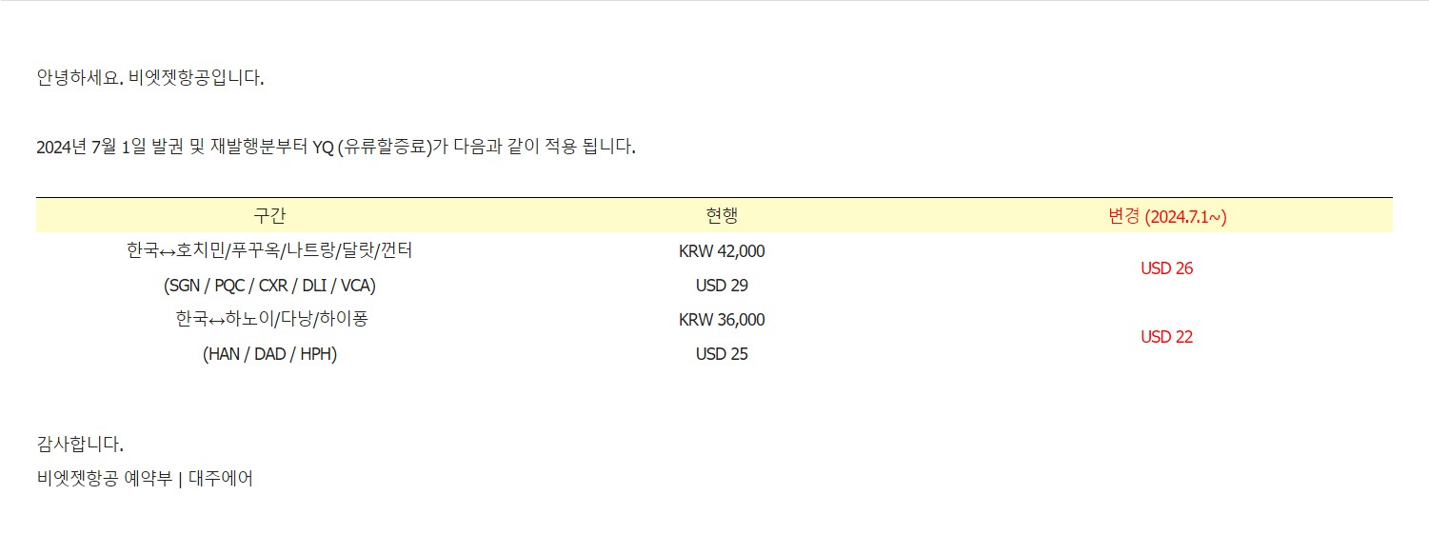Click airport codes HAN / DAD / HPH
The image size is (1429, 555).
point(270,354)
